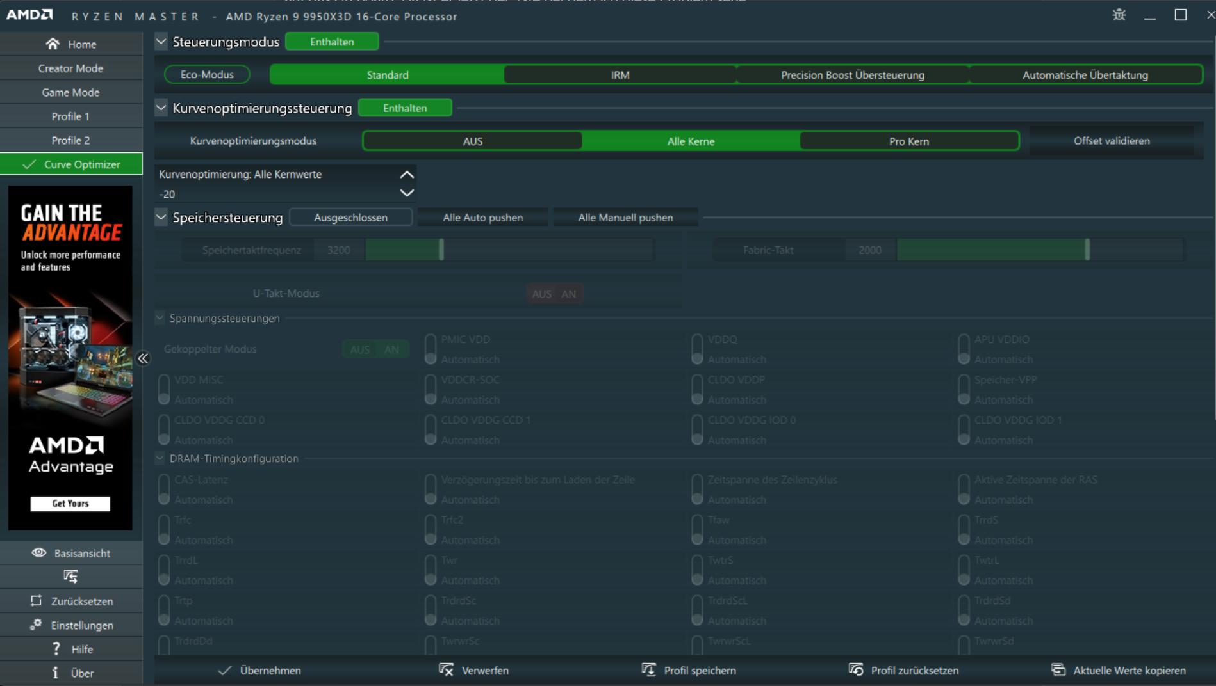The image size is (1216, 686).
Task: Click the Kurvenoptimierung -20 value field
Action: (277, 194)
